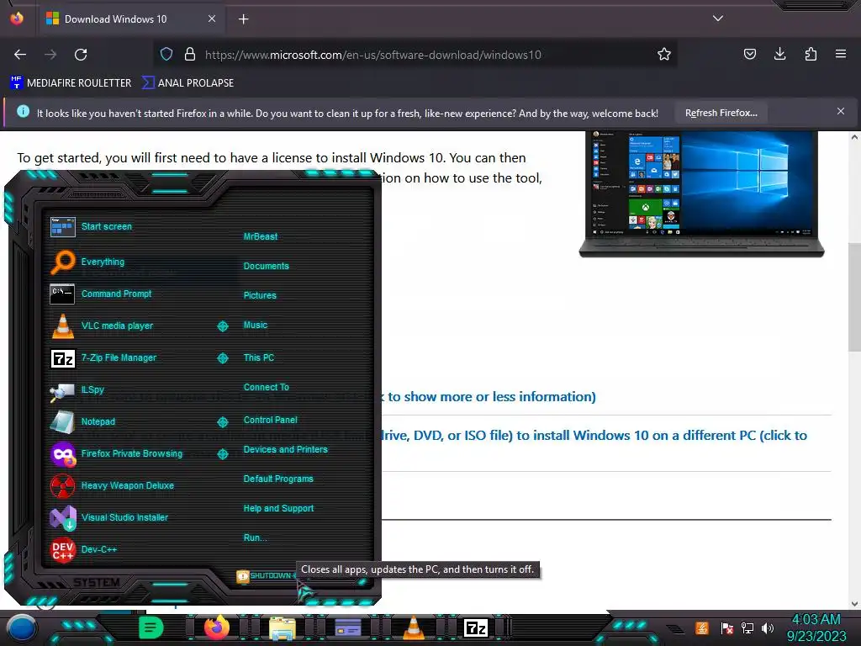Open the Firefox hamburger menu
Image resolution: width=861 pixels, height=646 pixels.
tap(841, 54)
